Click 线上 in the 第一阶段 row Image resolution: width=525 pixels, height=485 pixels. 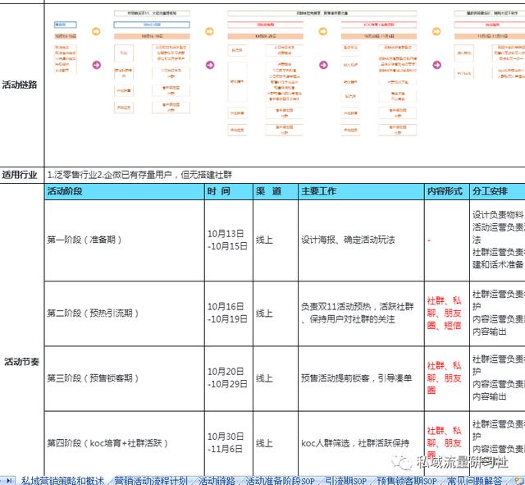(x=276, y=240)
